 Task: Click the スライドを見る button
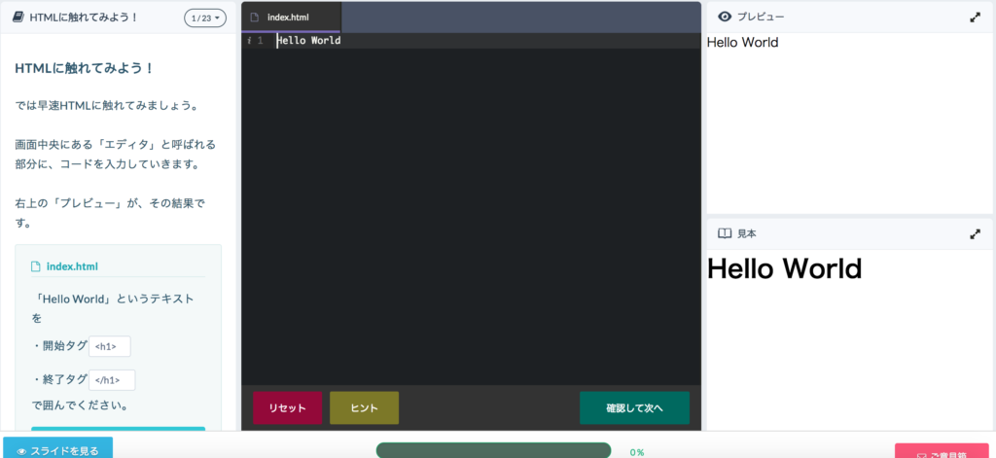57,448
